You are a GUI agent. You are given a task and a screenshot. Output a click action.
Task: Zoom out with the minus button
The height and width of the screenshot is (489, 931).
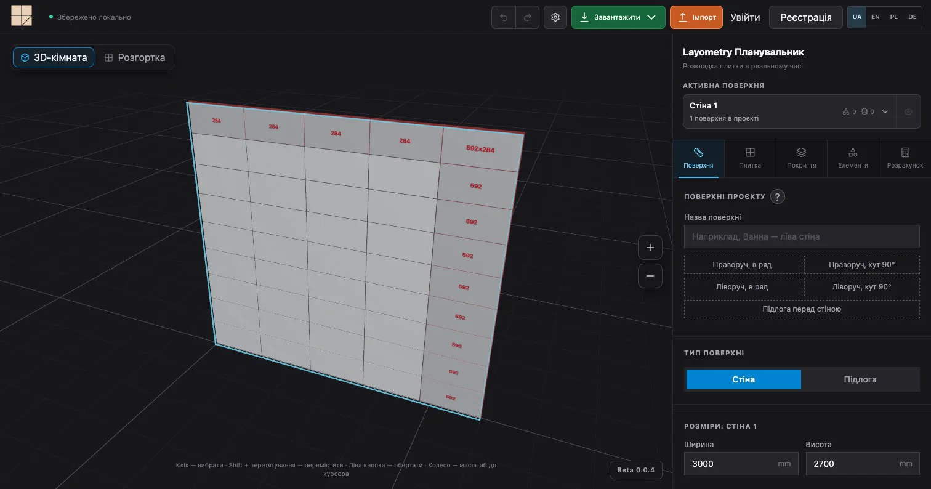(650, 276)
